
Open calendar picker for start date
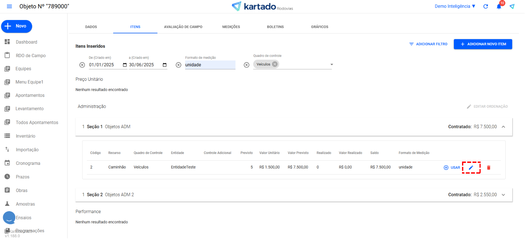click(125, 65)
